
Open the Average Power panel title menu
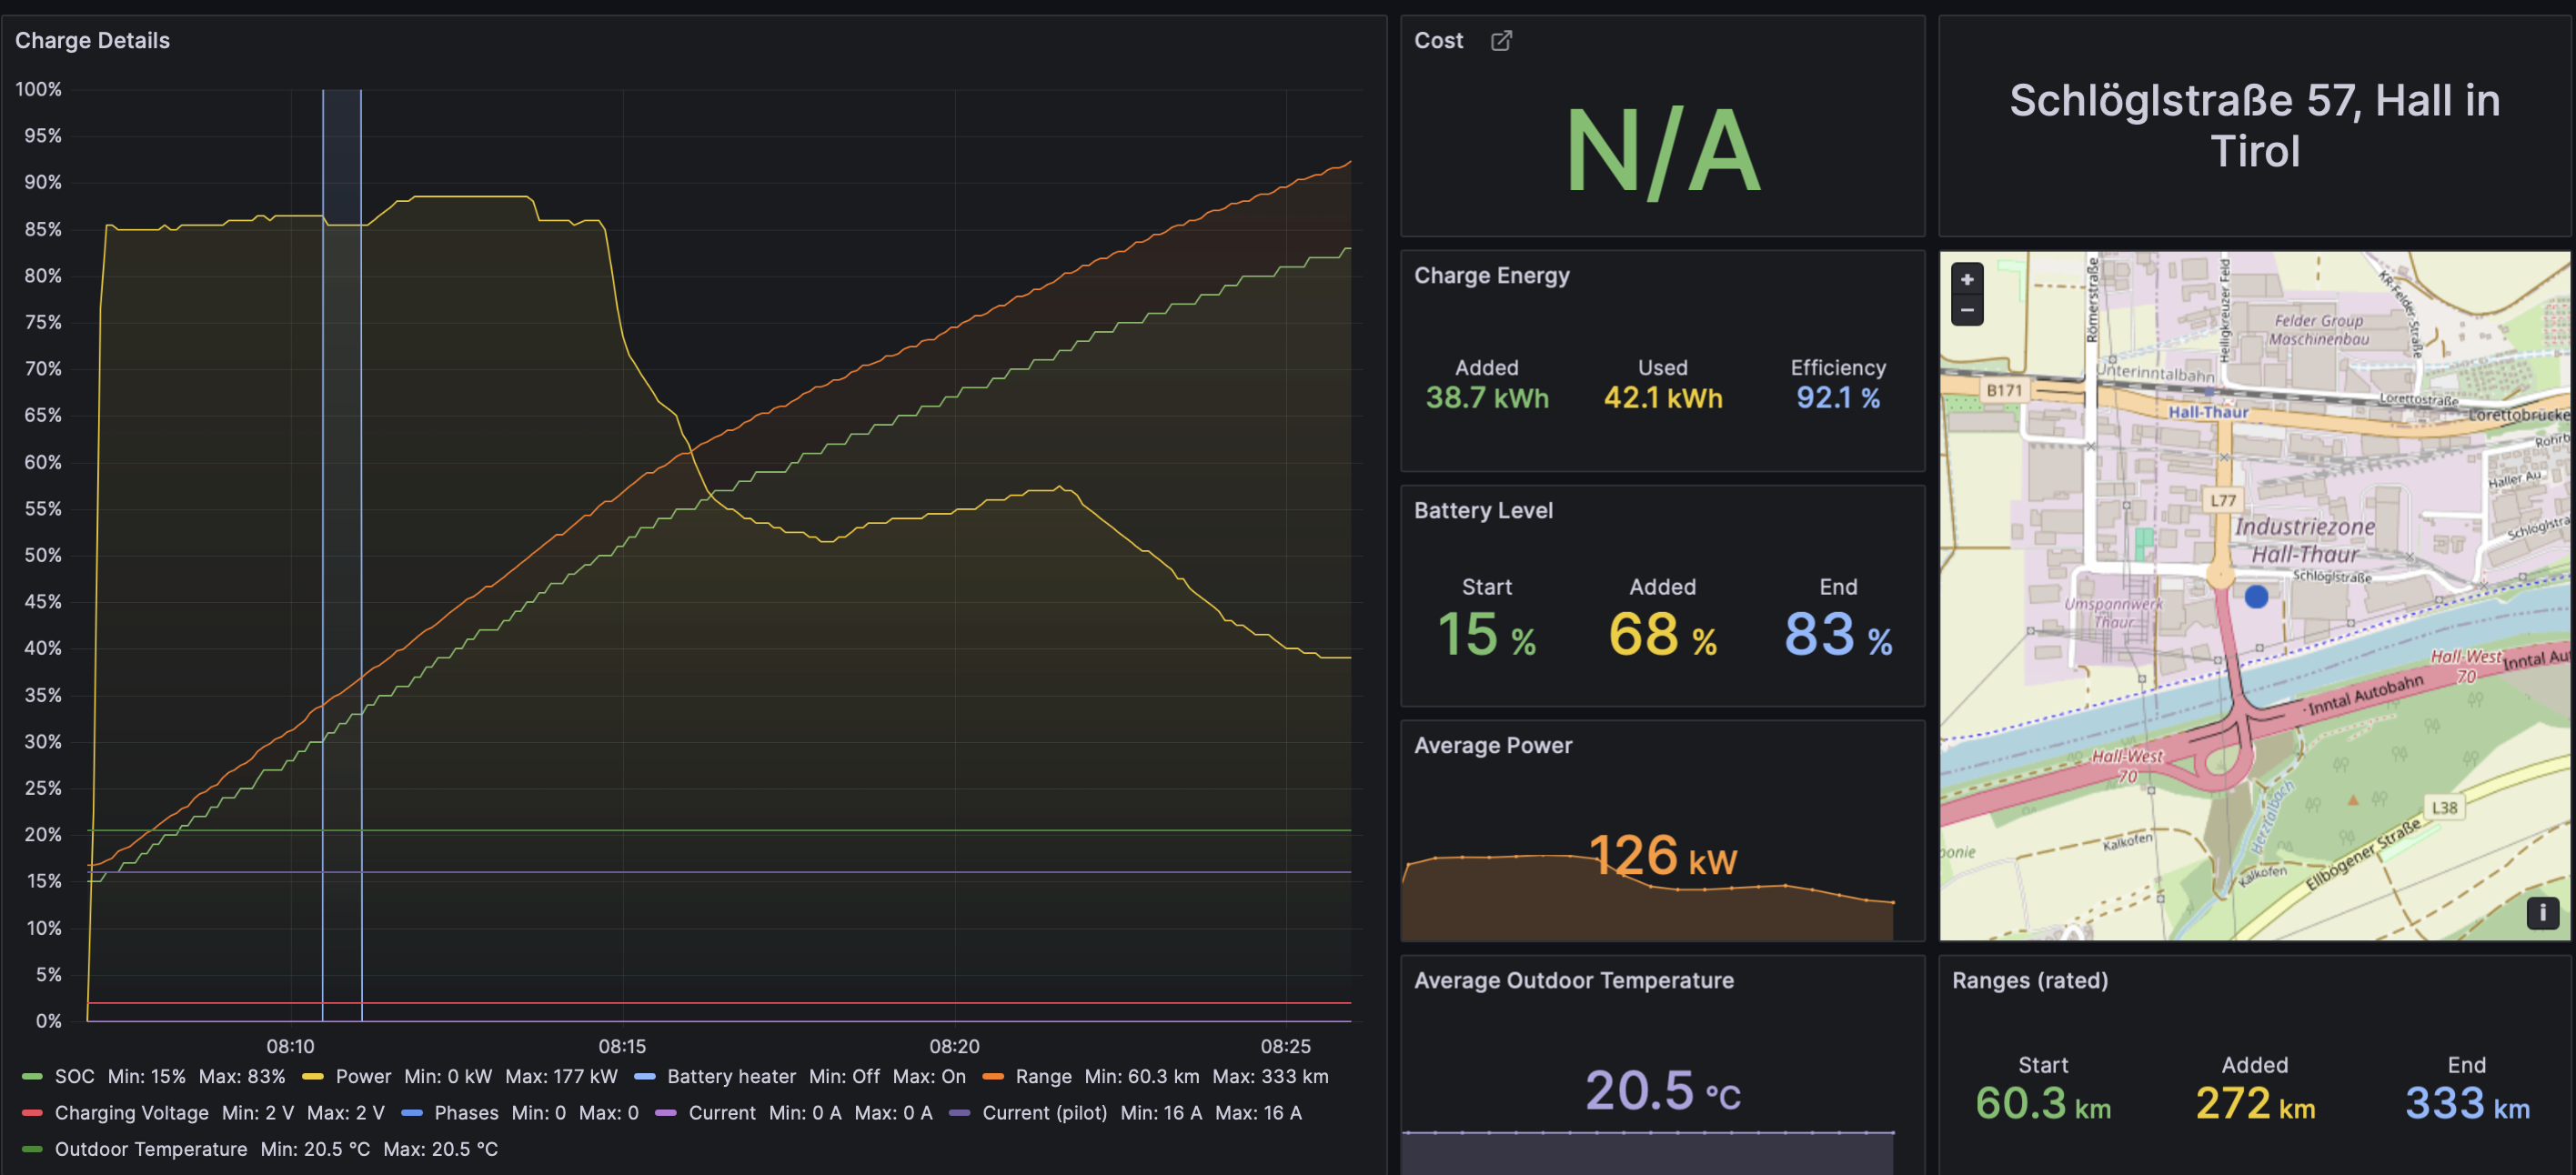coord(1492,746)
